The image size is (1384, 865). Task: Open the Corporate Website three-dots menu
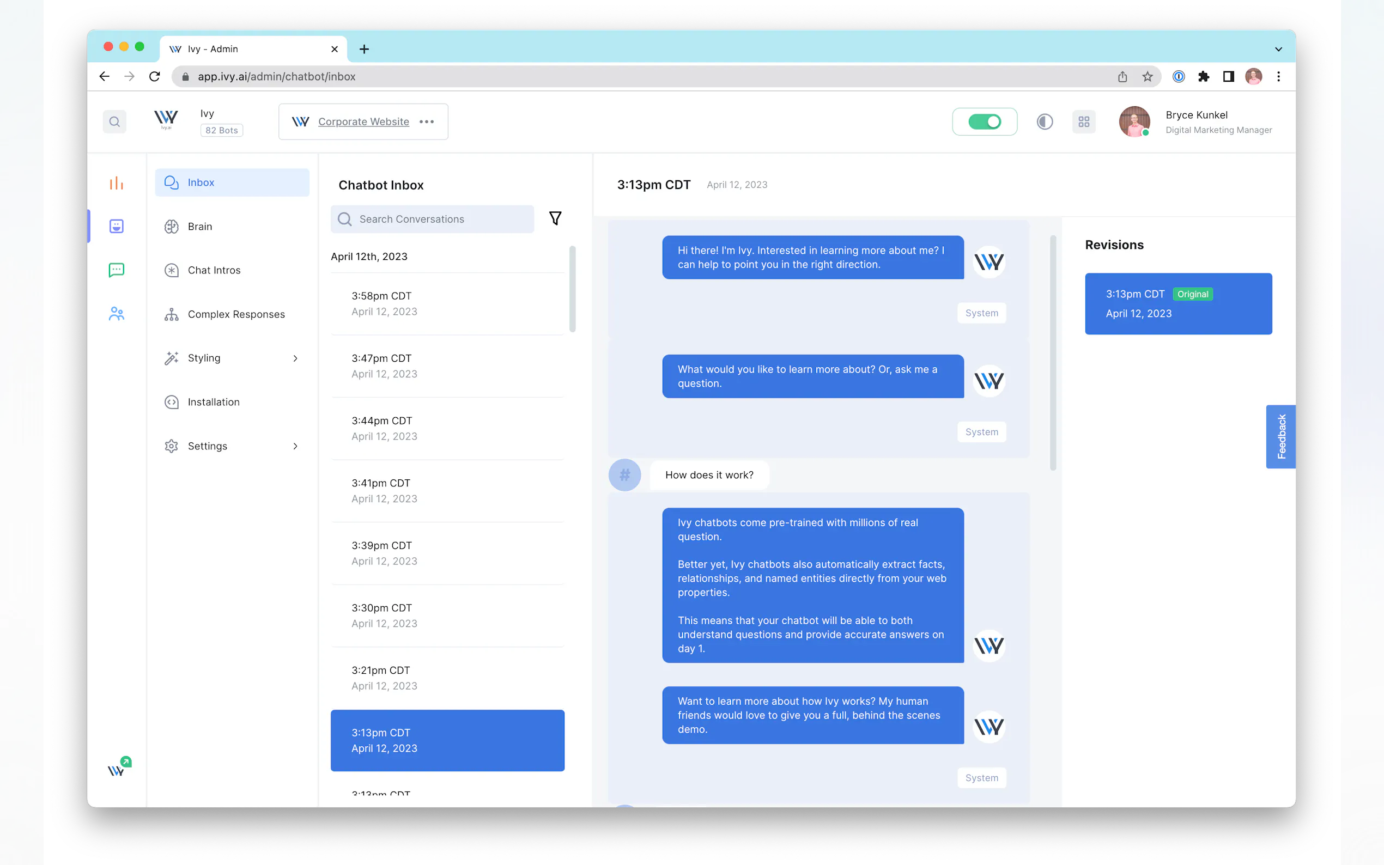point(426,122)
